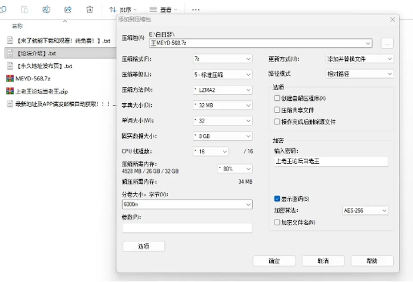Open the 更新方式 dropdown
Image resolution: width=413 pixels, height=282 pixels.
tap(360, 59)
